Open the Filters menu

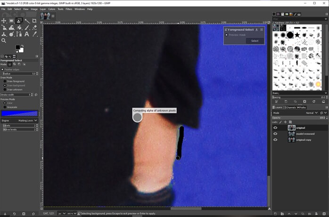click(x=69, y=9)
